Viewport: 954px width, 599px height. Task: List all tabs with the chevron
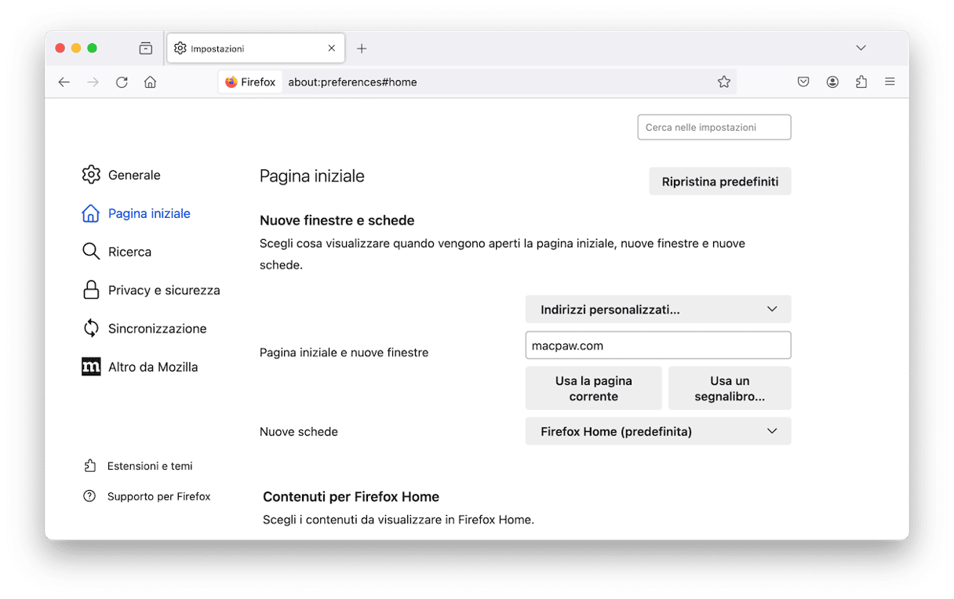pos(861,49)
